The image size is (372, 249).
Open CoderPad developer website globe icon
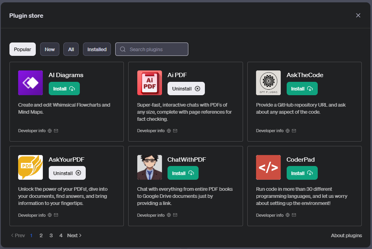pyautogui.click(x=287, y=215)
